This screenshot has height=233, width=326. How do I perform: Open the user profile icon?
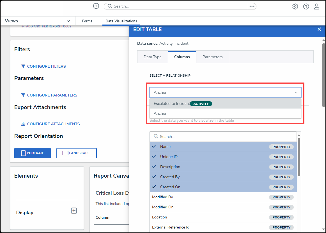tap(317, 6)
